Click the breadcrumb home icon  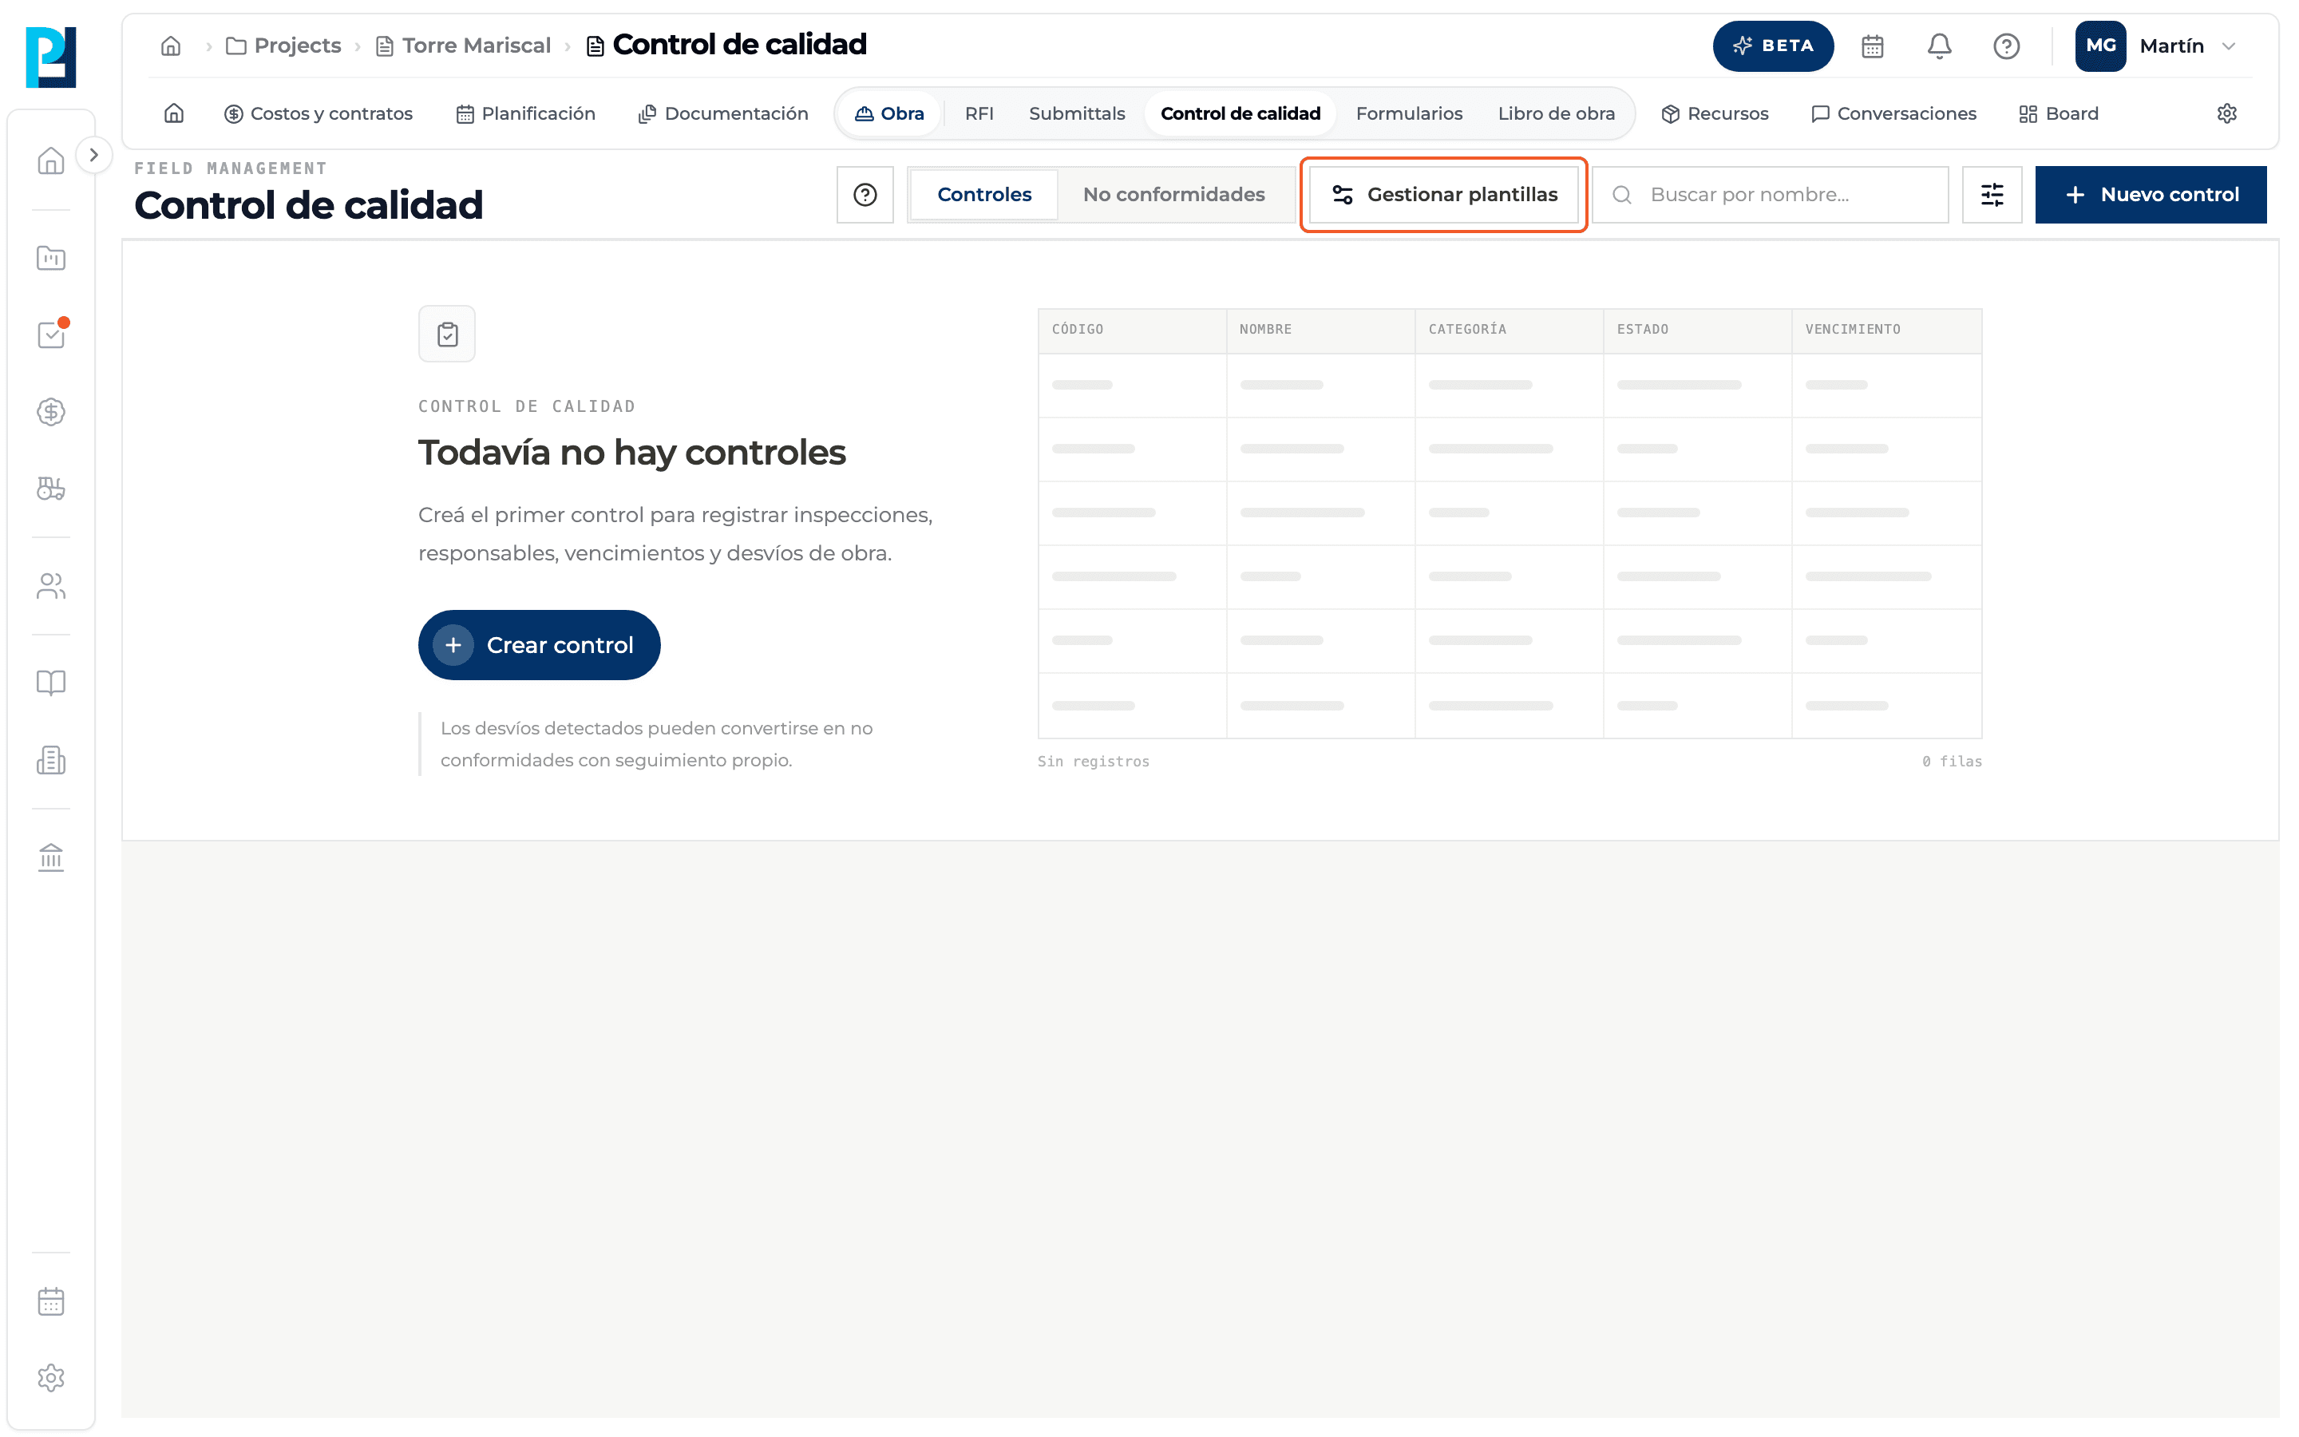point(171,46)
